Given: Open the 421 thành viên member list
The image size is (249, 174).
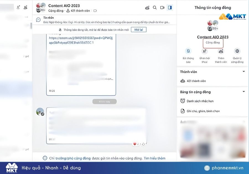Looking at the screenshot, I should click(x=196, y=81).
